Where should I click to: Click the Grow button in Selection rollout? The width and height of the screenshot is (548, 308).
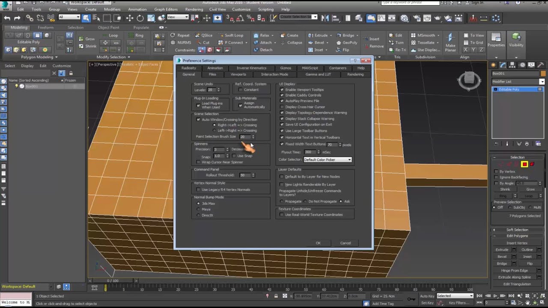click(530, 190)
